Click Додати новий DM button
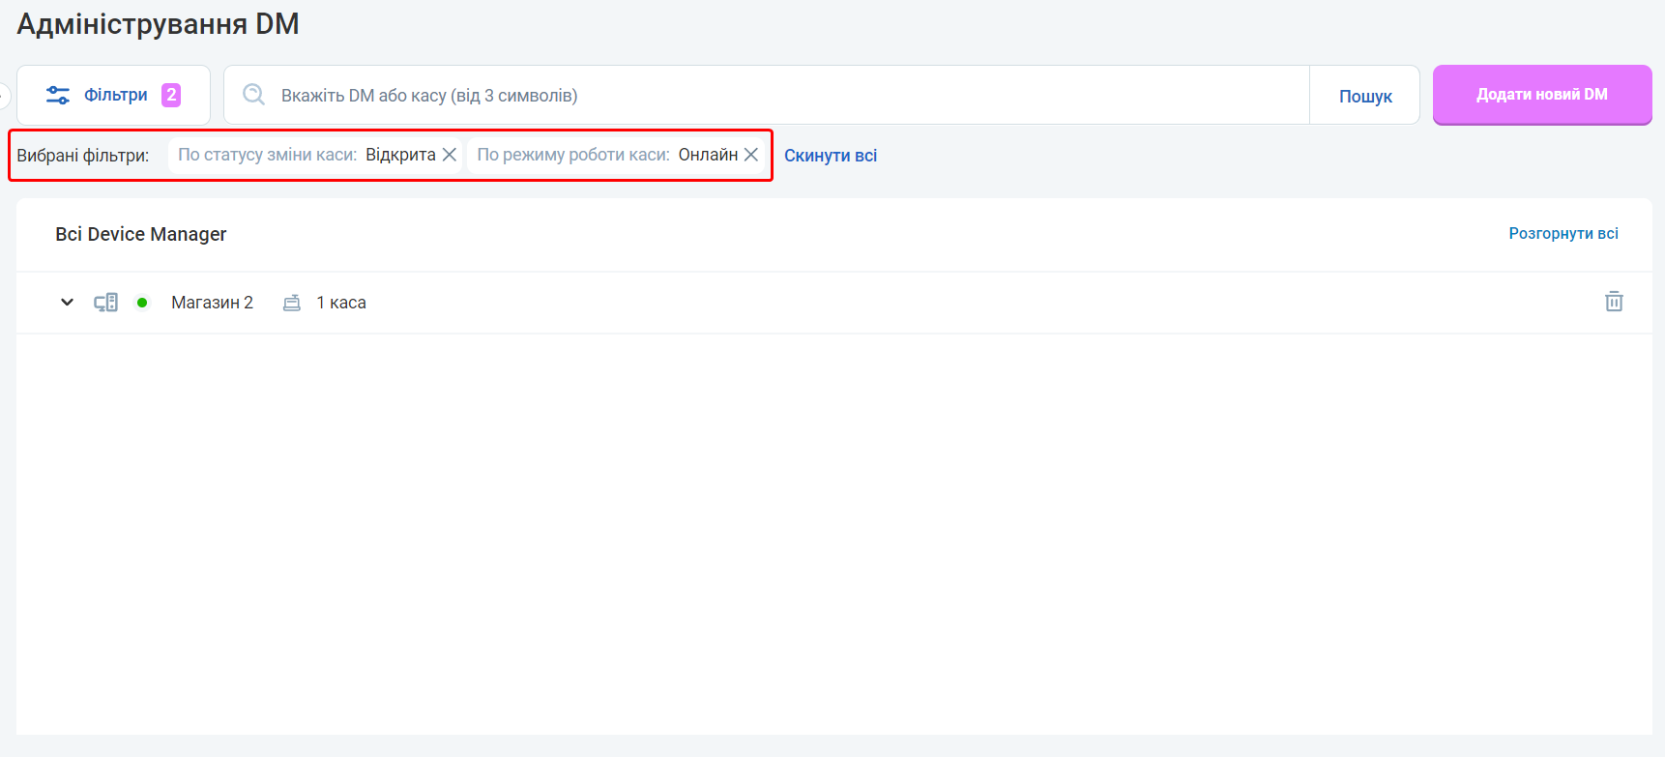Viewport: 1665px width, 757px height. pos(1542,95)
